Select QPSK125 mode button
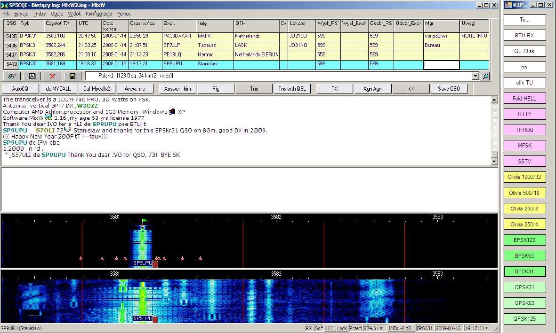Image resolution: width=556 pixels, height=333 pixels. point(524,318)
